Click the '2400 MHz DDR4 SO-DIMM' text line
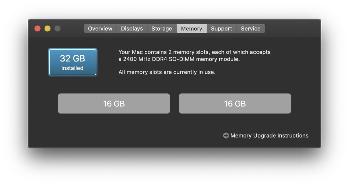Image resolution: width=349 pixels, height=185 pixels. [158, 59]
